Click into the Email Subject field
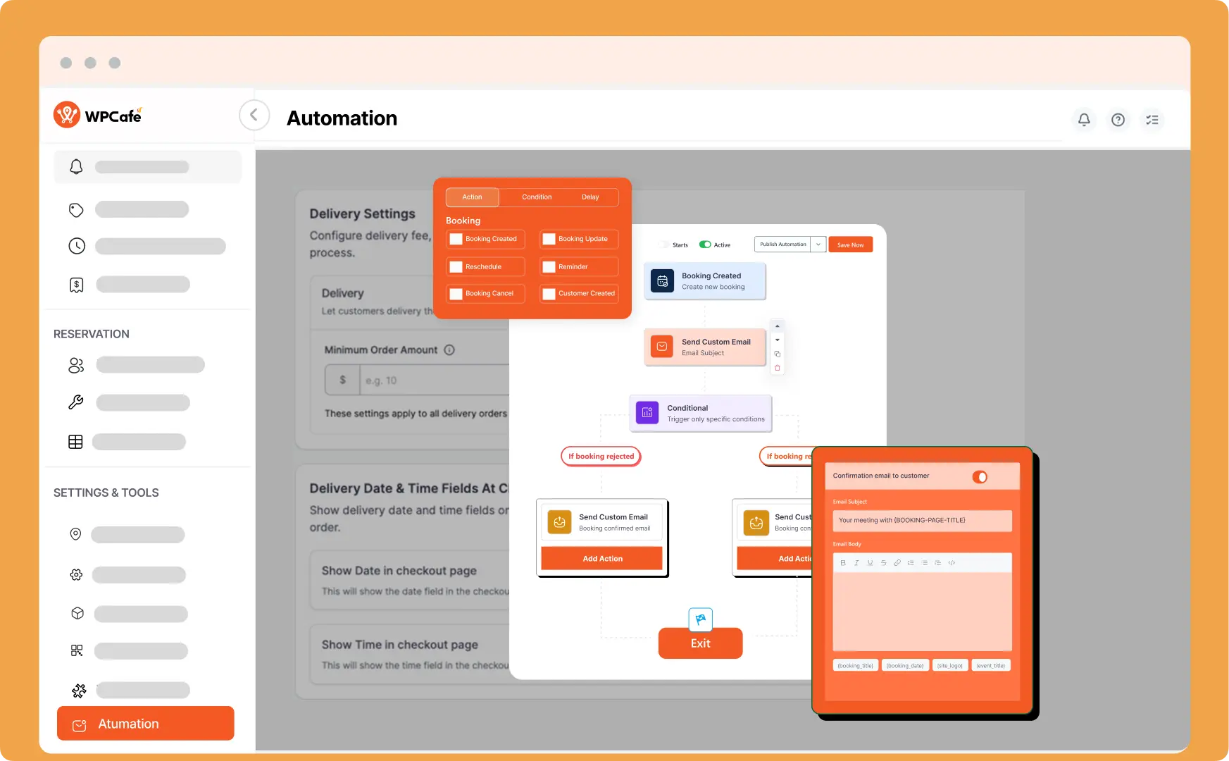The image size is (1229, 761). pos(922,521)
